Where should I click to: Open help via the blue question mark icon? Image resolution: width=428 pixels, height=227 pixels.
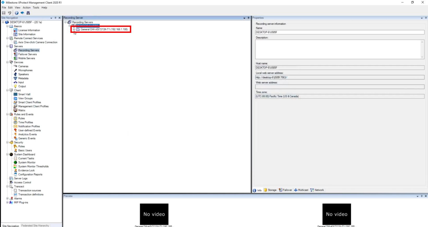click(16, 13)
